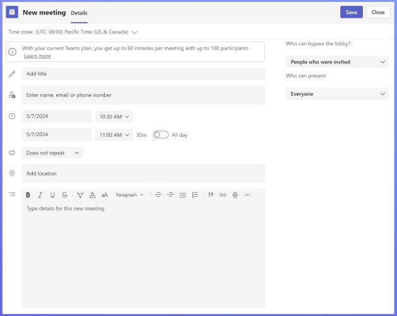Enable the All day toggle
Viewport: 397px width, 316px height.
(161, 134)
